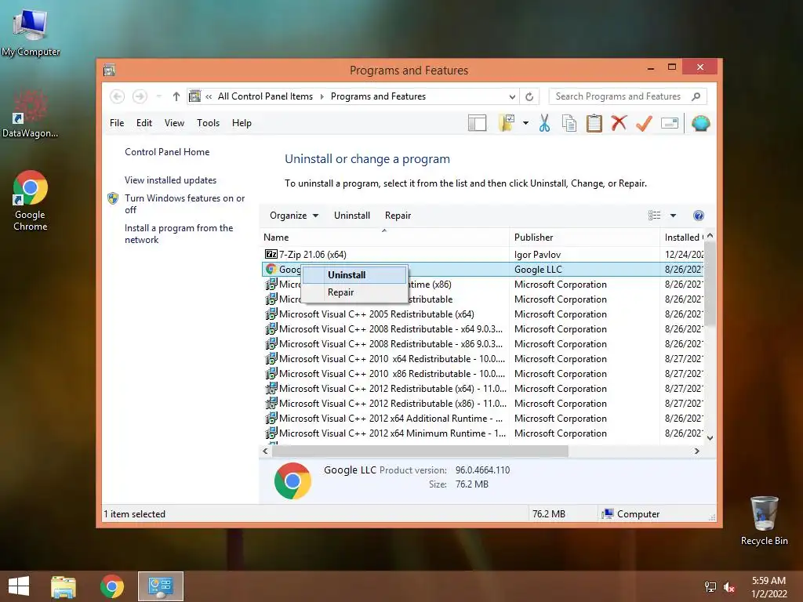The width and height of the screenshot is (803, 602).
Task: Click the Refresh button in address bar
Action: (x=529, y=96)
